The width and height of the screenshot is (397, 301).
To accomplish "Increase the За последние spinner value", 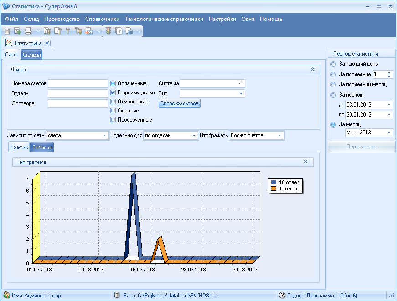I will click(x=389, y=72).
